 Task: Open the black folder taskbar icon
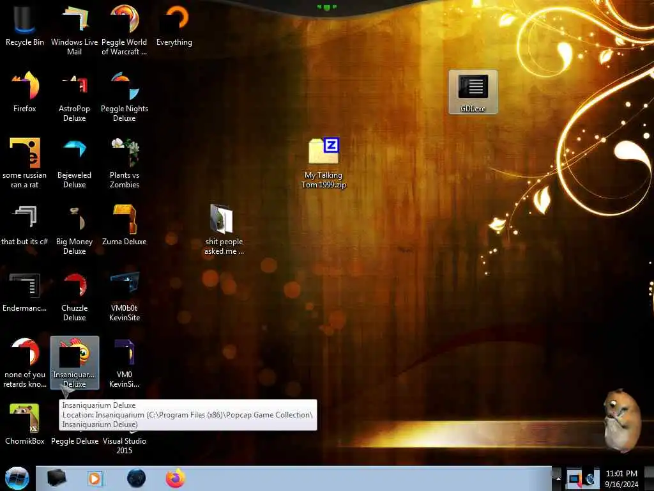[56, 478]
